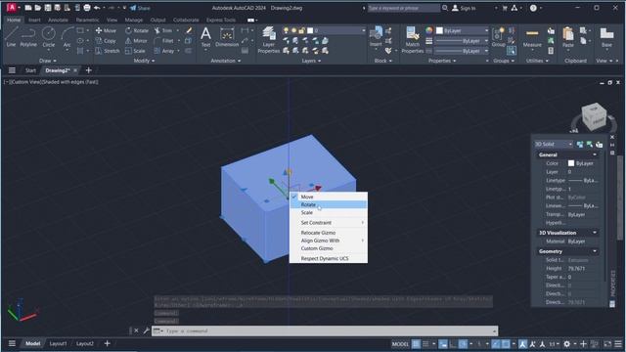Screen dimensions: 626x352
Task: Choose Move in the gizmo context menu
Action: pos(329,197)
